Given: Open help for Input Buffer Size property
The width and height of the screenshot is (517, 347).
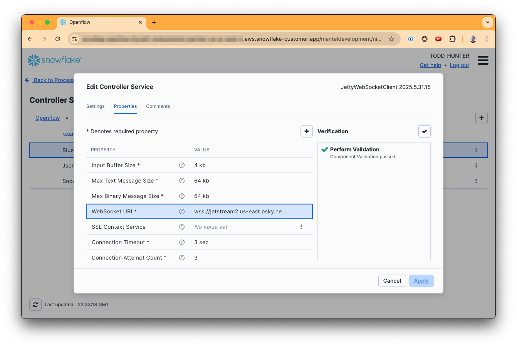Looking at the screenshot, I should point(182,165).
